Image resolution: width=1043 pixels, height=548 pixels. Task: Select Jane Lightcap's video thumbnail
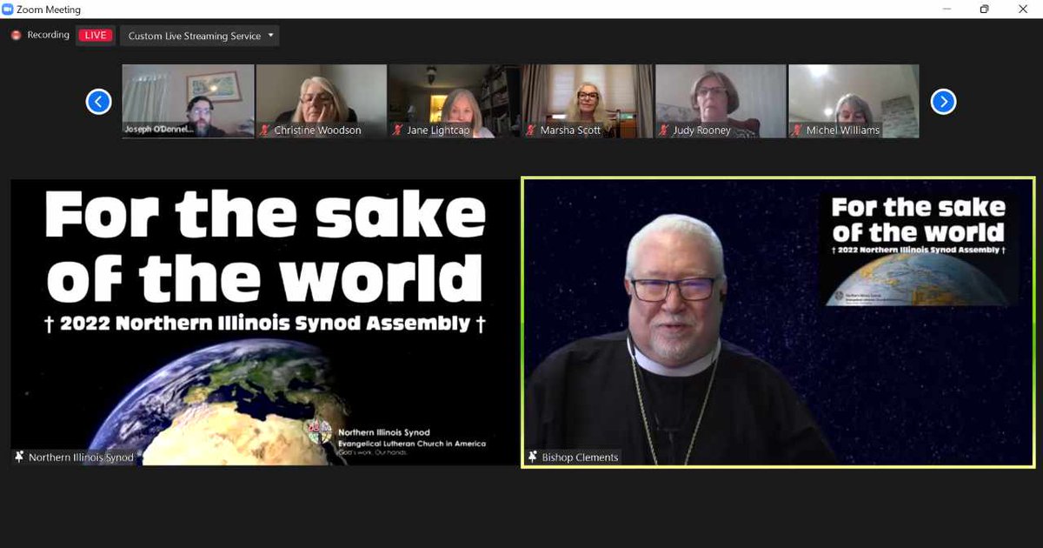[455, 101]
